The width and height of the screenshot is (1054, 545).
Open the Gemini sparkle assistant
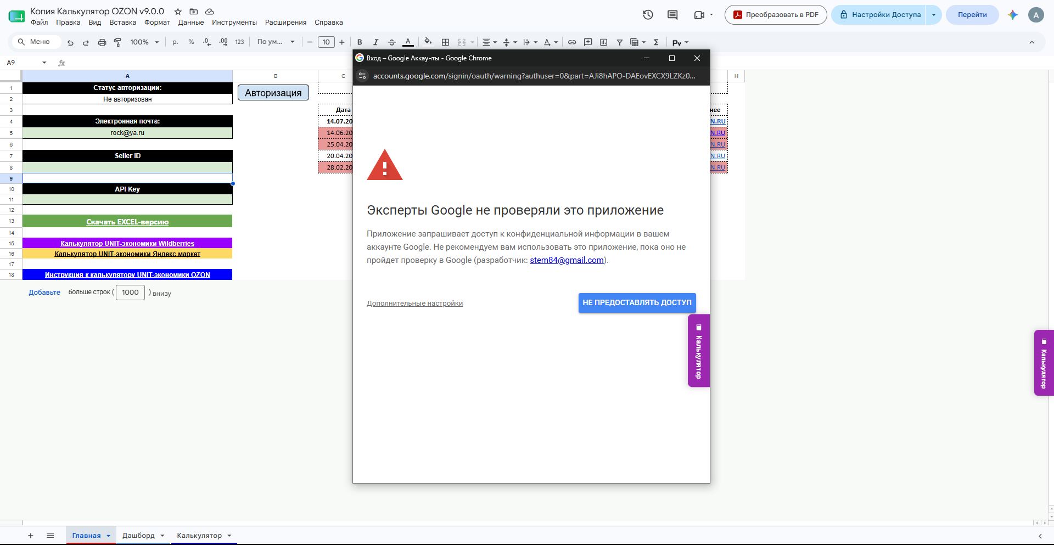pyautogui.click(x=1013, y=15)
